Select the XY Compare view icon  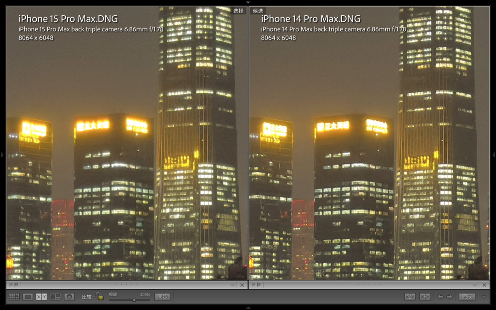click(42, 297)
